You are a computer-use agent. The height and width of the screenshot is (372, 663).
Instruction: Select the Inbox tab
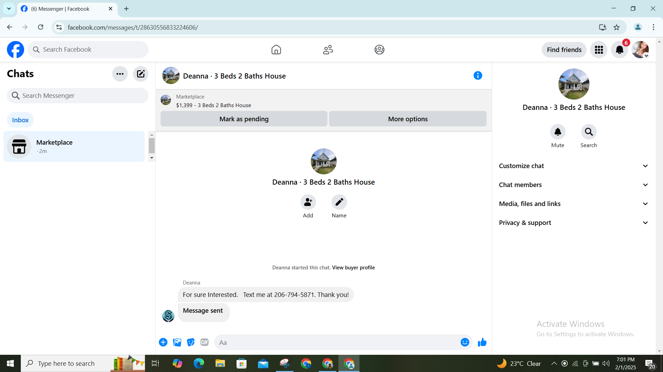click(x=20, y=120)
